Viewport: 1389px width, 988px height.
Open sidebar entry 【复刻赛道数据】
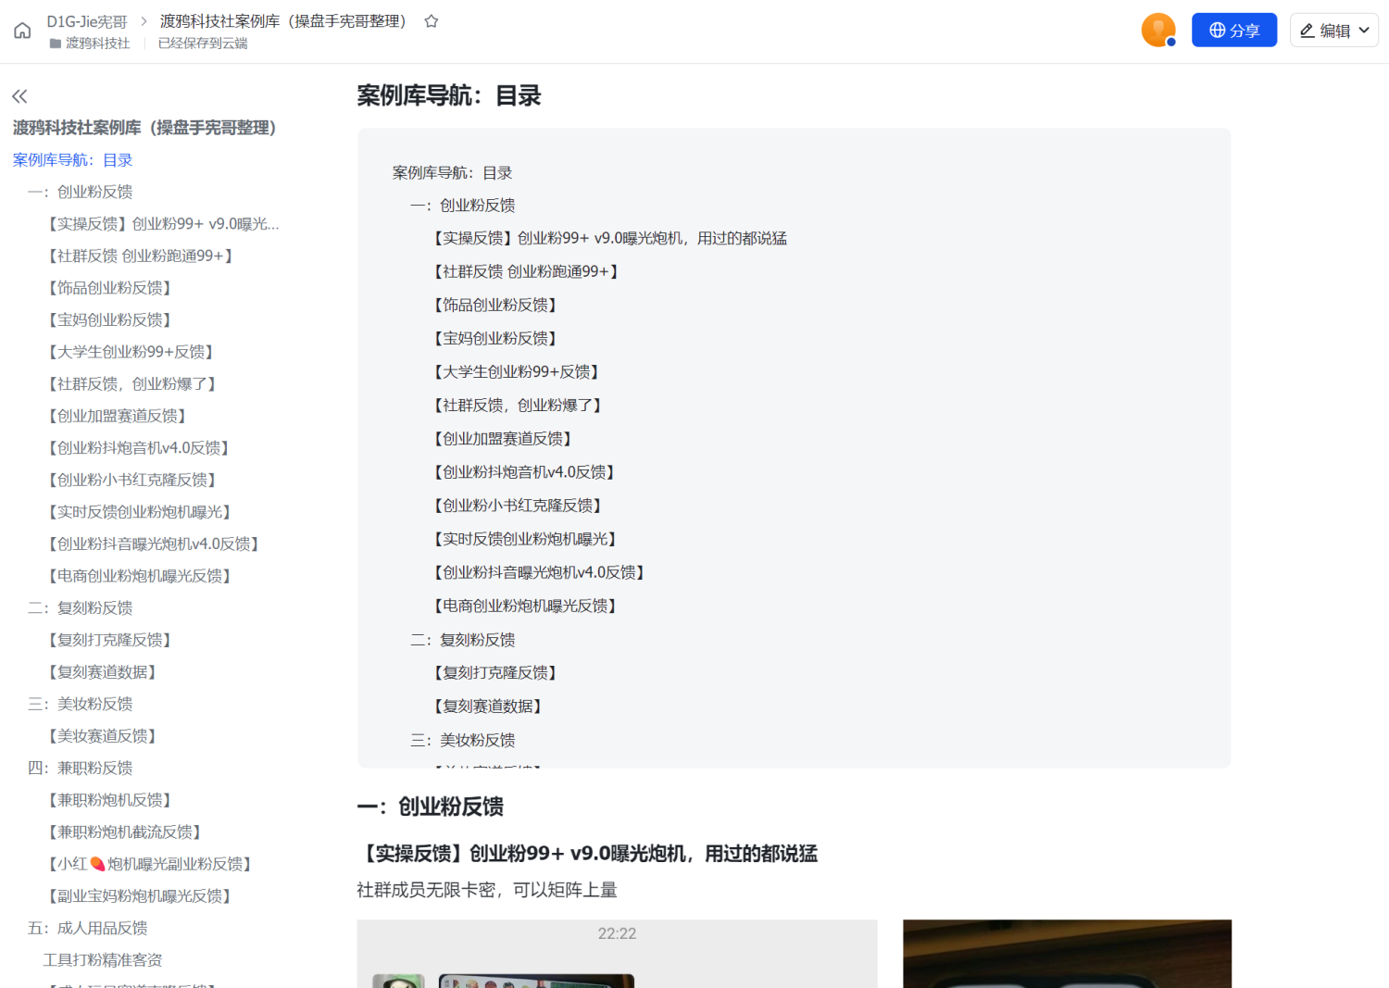[x=103, y=672]
